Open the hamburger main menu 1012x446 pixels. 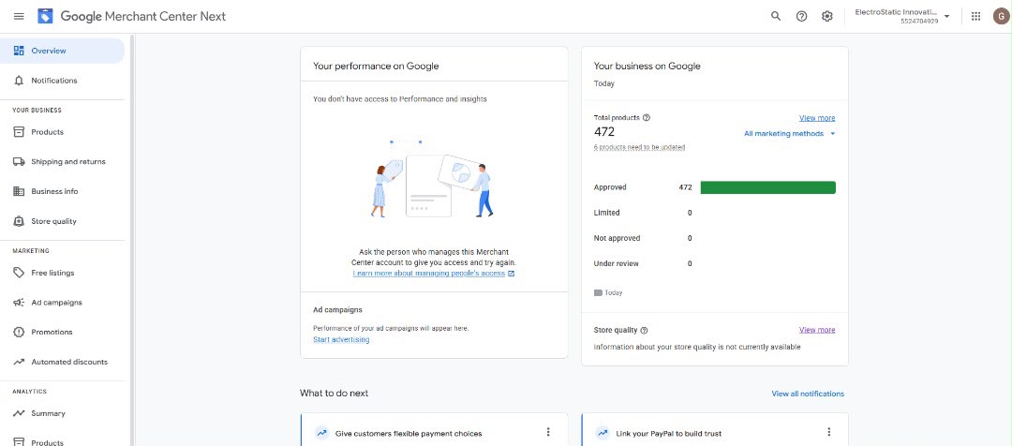(x=19, y=16)
